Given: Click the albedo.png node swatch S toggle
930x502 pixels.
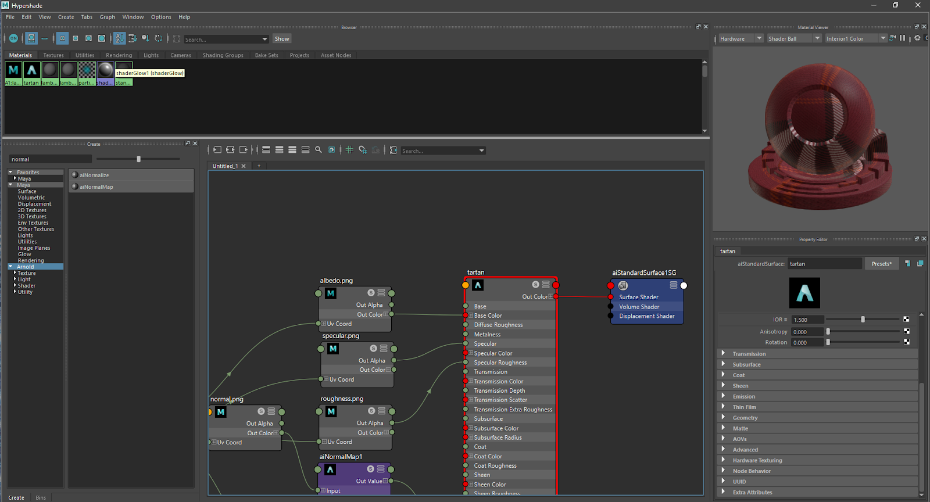Looking at the screenshot, I should (371, 293).
